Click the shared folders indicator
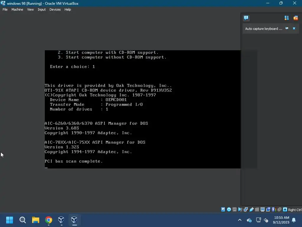 pos(257,210)
